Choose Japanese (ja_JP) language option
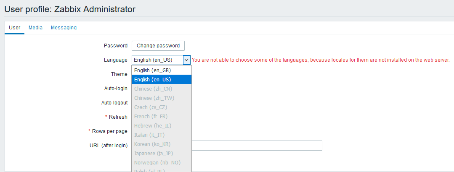The height and width of the screenshot is (172, 454). [162, 153]
